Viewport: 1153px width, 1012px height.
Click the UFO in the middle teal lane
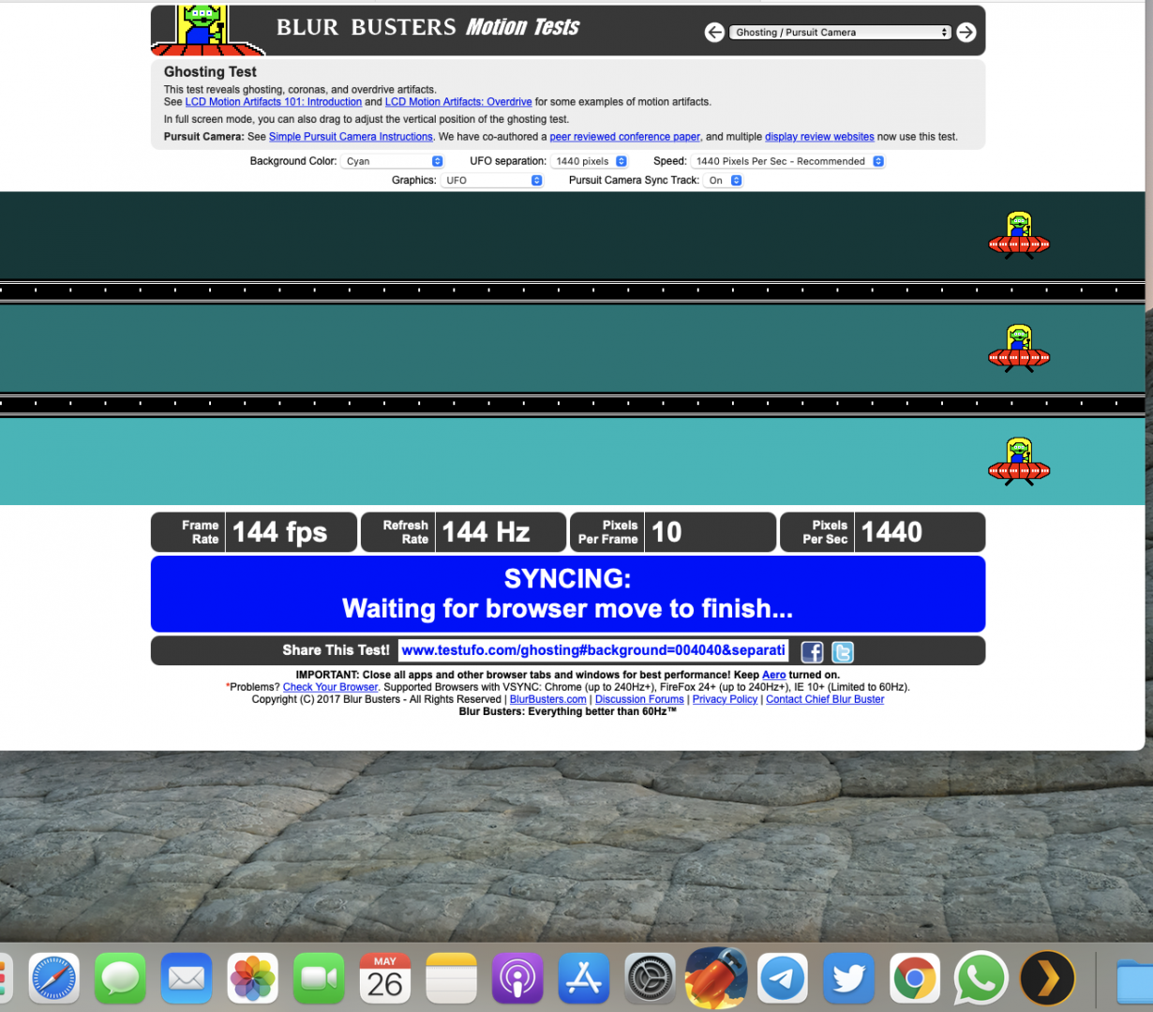pyautogui.click(x=1019, y=349)
